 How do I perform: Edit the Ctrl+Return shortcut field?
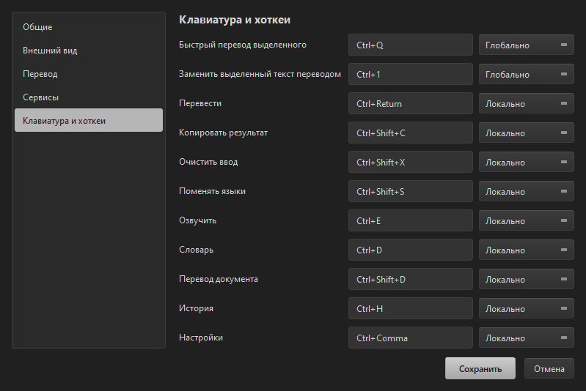tap(411, 103)
